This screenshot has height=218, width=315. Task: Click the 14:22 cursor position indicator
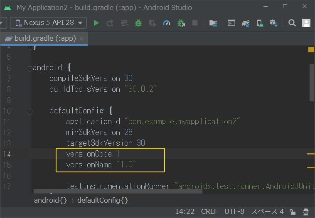pyautogui.click(x=185, y=211)
